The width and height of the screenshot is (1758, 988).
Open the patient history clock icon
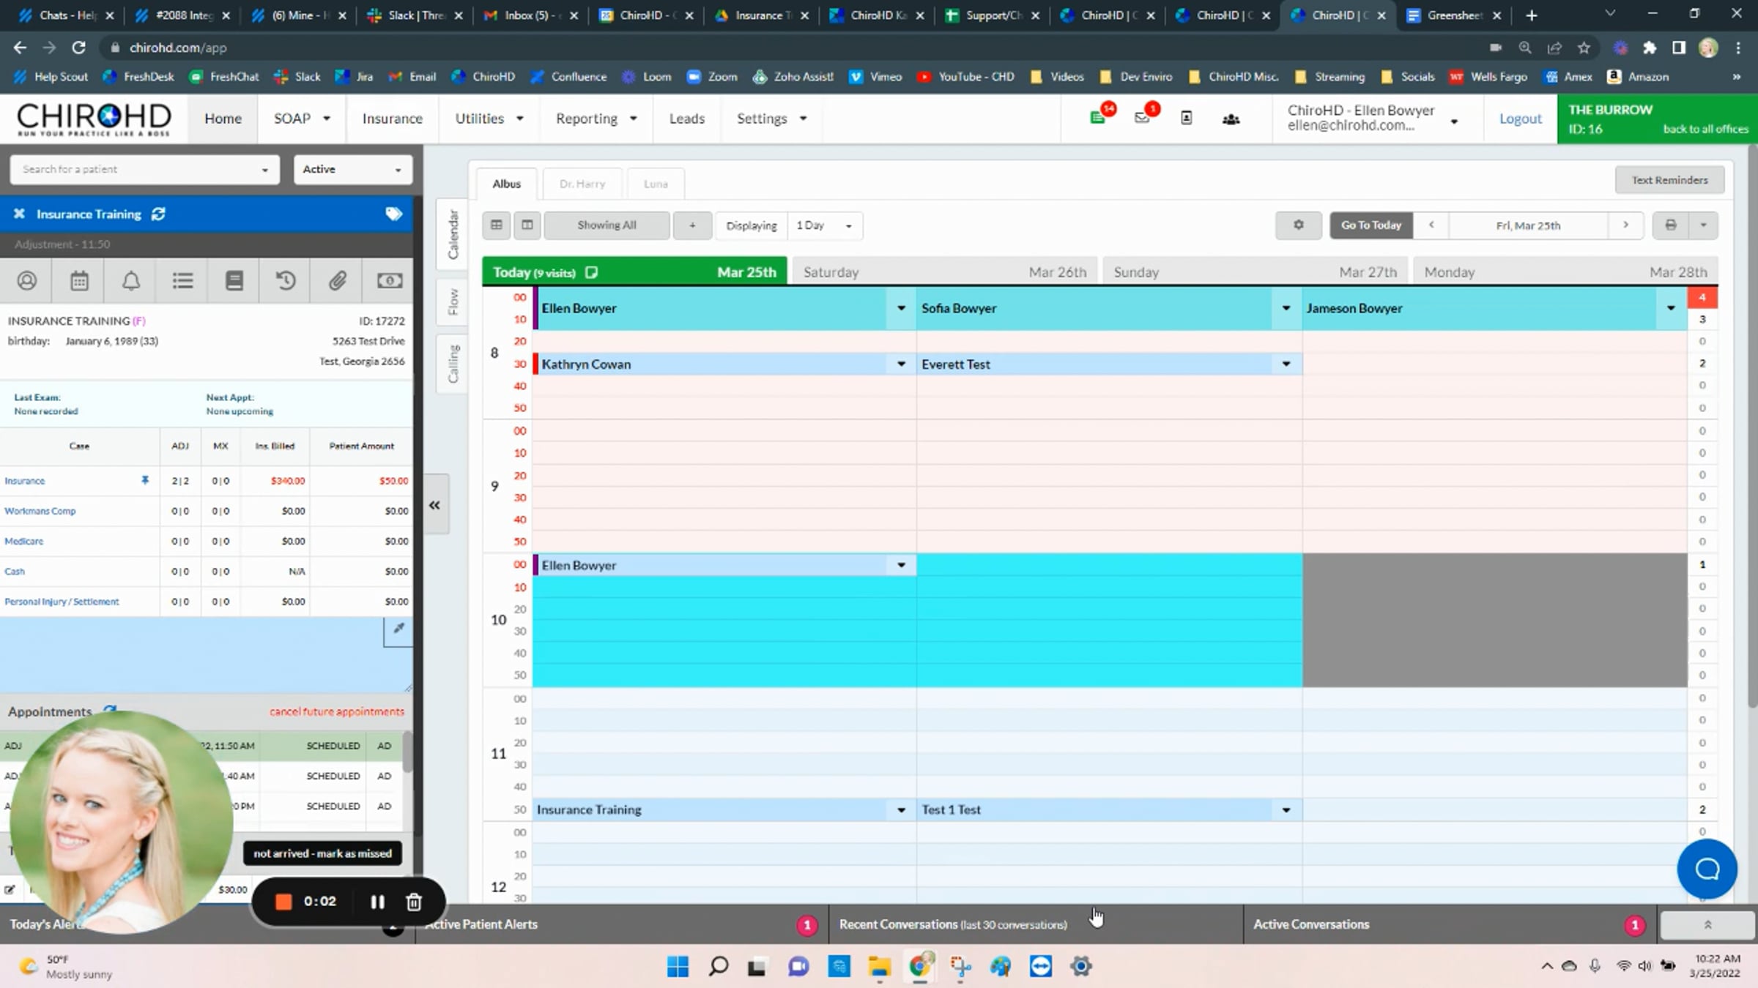(286, 280)
